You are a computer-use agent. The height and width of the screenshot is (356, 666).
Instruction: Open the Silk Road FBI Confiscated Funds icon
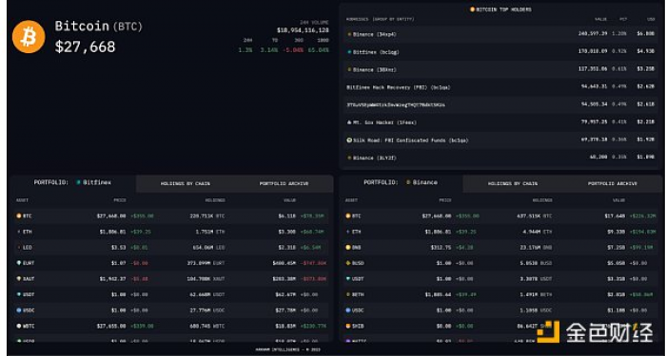point(349,140)
